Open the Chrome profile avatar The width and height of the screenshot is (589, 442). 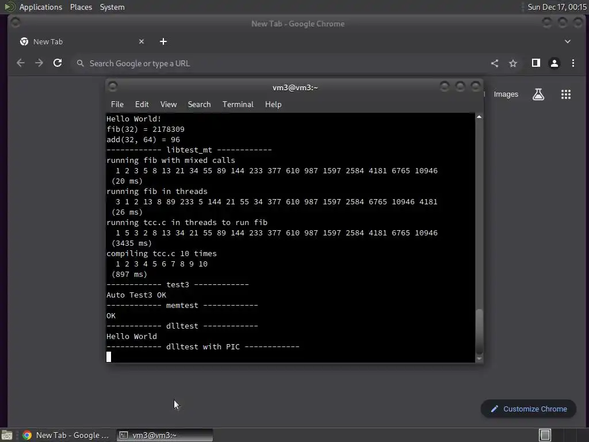tap(554, 63)
